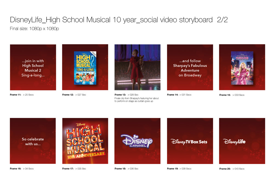Click the '> 040 Secs' timing text
274x192 pixels.
tap(238, 169)
